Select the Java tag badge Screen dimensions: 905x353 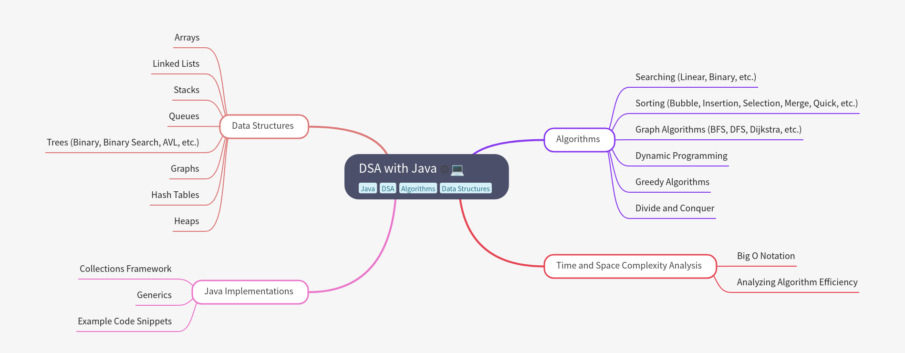click(367, 188)
